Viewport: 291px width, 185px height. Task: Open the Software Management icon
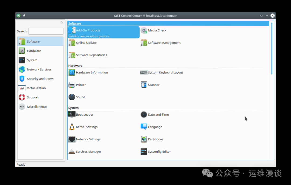(144, 42)
